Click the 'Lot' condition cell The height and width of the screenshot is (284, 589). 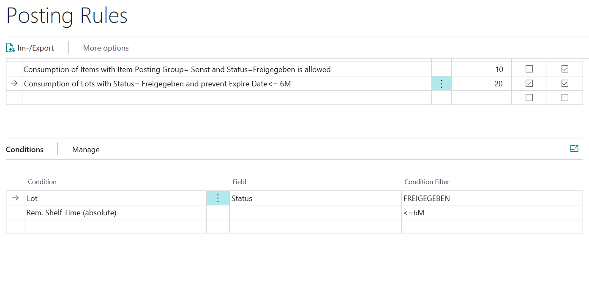click(x=116, y=198)
